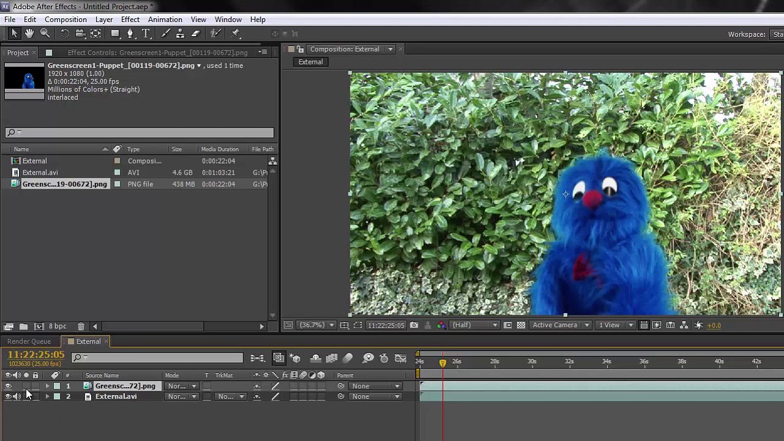
Task: Open the File menu
Action: pyautogui.click(x=10, y=20)
